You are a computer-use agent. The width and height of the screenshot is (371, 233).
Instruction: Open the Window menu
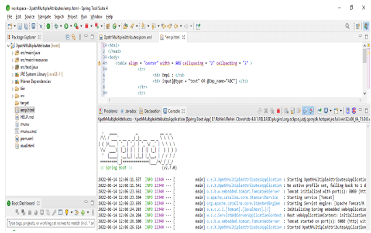click(x=96, y=17)
